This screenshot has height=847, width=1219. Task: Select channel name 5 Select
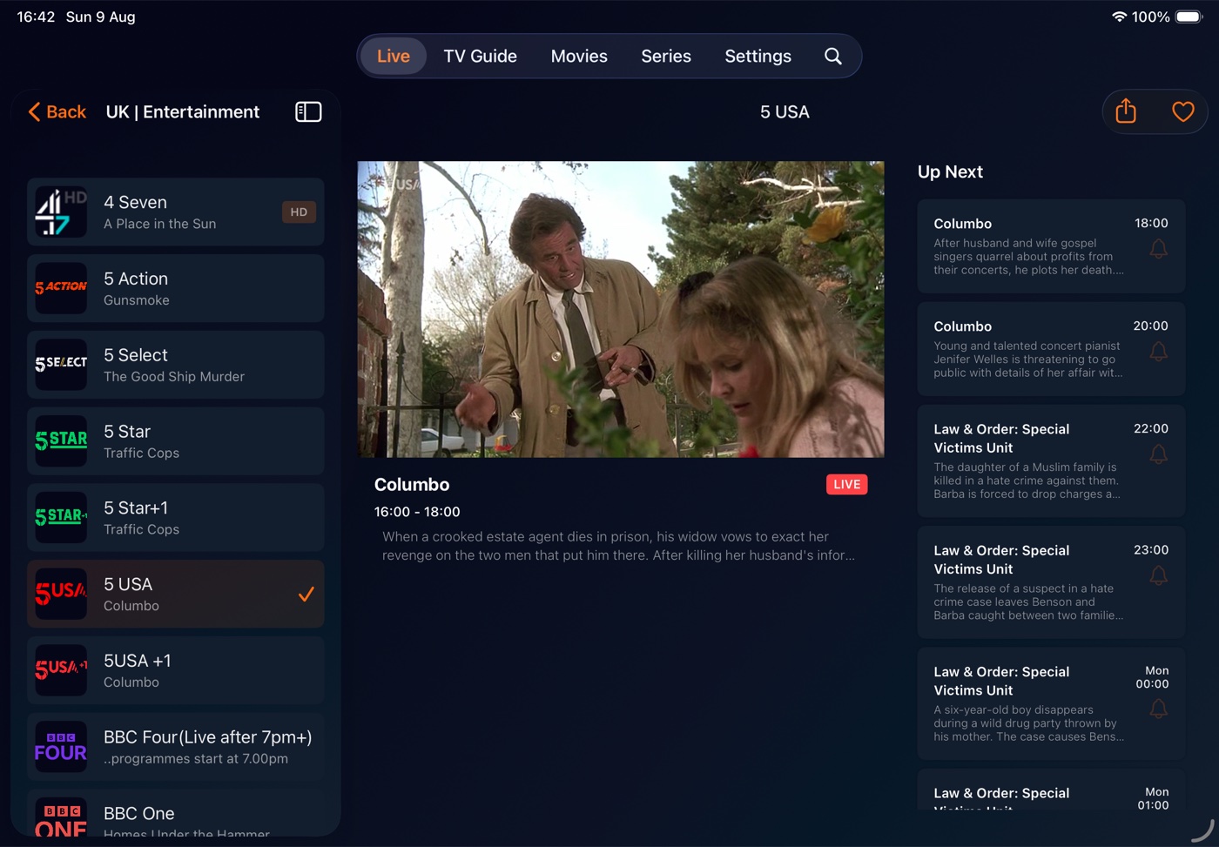(136, 355)
